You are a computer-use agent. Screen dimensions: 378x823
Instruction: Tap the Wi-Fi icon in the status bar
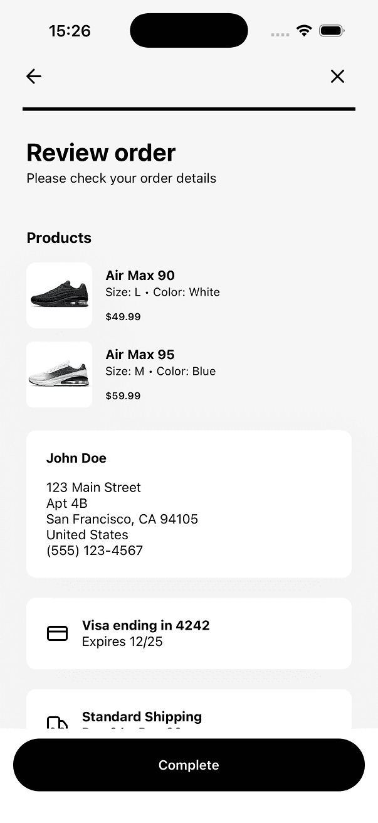tap(304, 30)
